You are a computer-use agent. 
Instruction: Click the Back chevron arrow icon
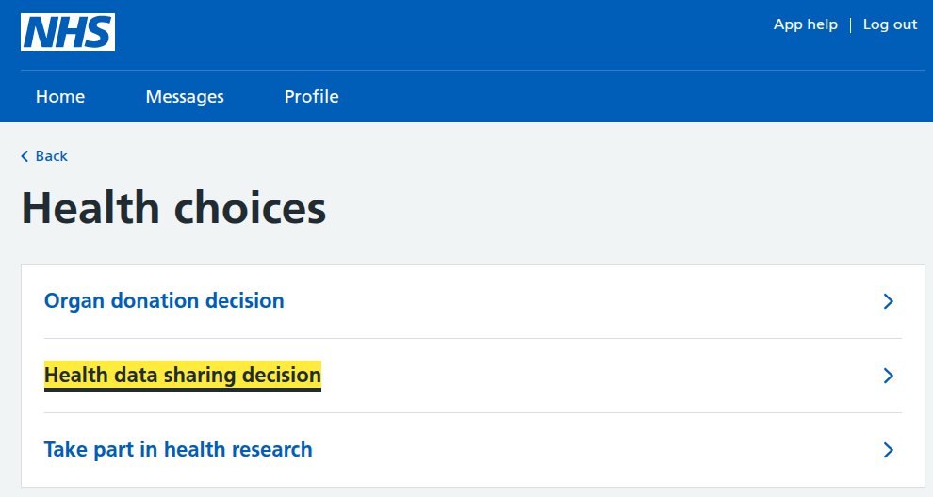pyautogui.click(x=25, y=156)
